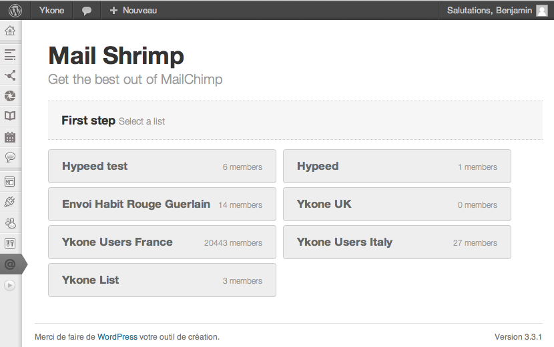Open the Posts menu icon in sidebar
The image size is (554, 347).
point(10,55)
